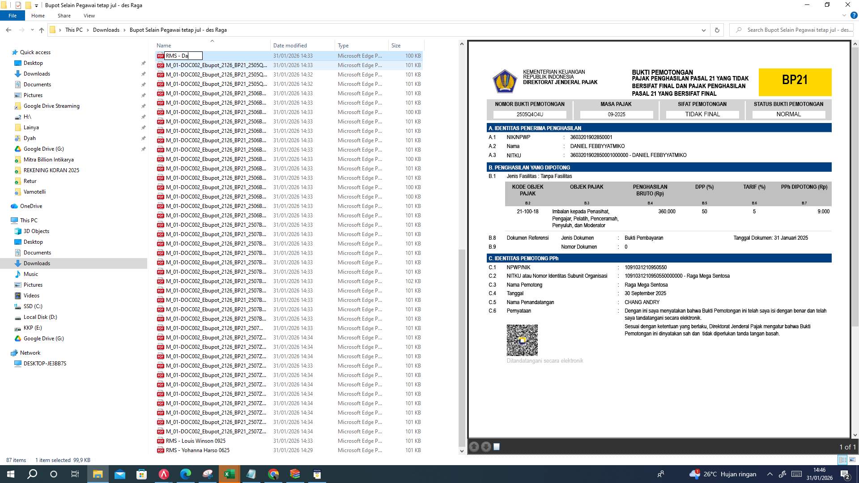
Task: Switch to the View ribbon tab
Action: [x=89, y=15]
